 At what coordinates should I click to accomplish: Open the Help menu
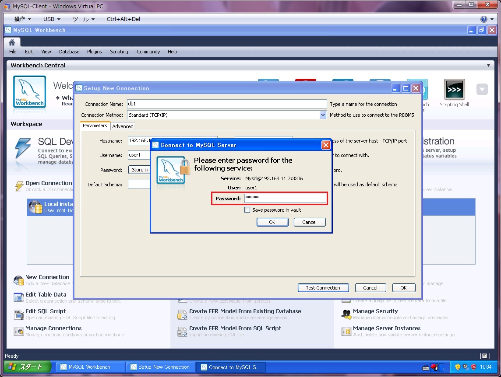coord(172,52)
